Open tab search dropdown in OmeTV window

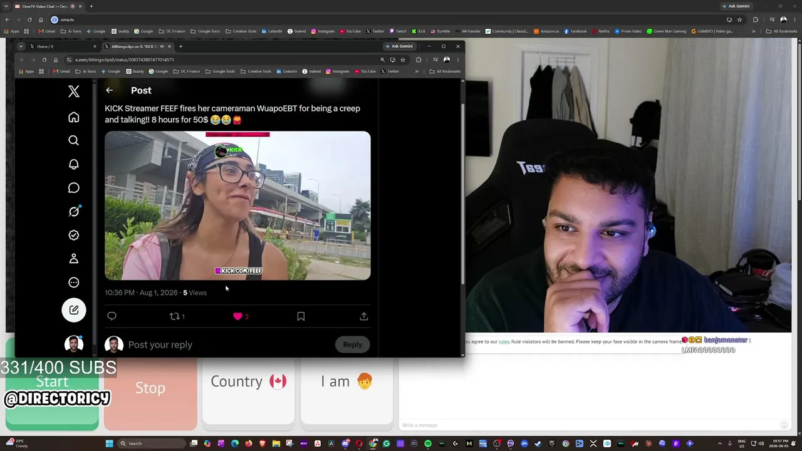pyautogui.click(x=6, y=6)
